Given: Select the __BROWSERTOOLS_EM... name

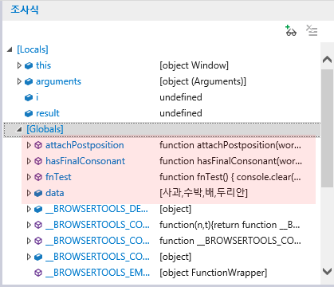Looking at the screenshot, I should (x=97, y=273).
